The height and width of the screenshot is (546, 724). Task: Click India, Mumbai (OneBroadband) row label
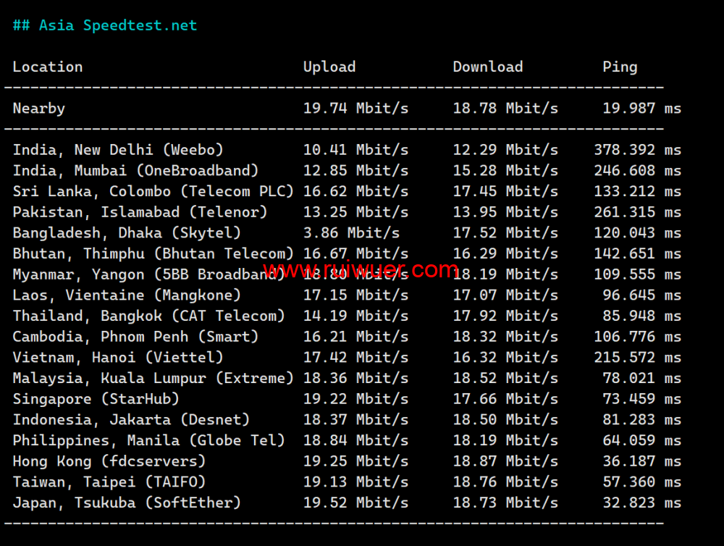click(x=135, y=171)
